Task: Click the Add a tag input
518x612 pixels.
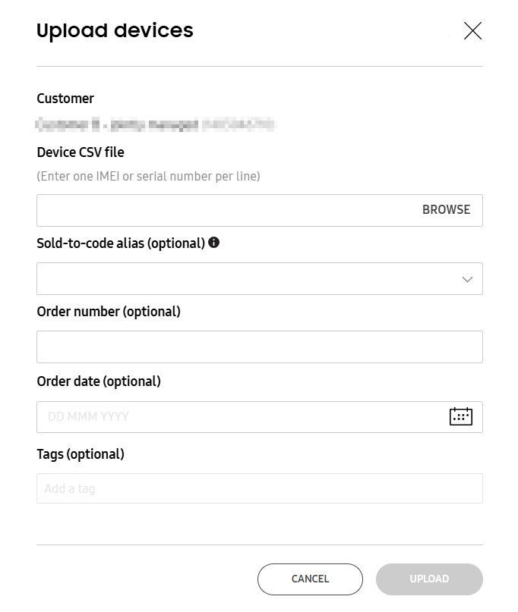Action: click(259, 488)
